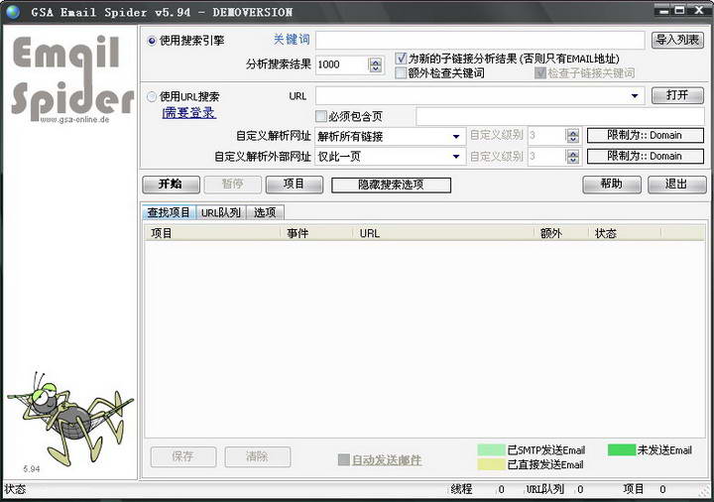The height and width of the screenshot is (502, 714).
Task: Expand the 自定义解析外部网址 dropdown
Action: click(456, 157)
